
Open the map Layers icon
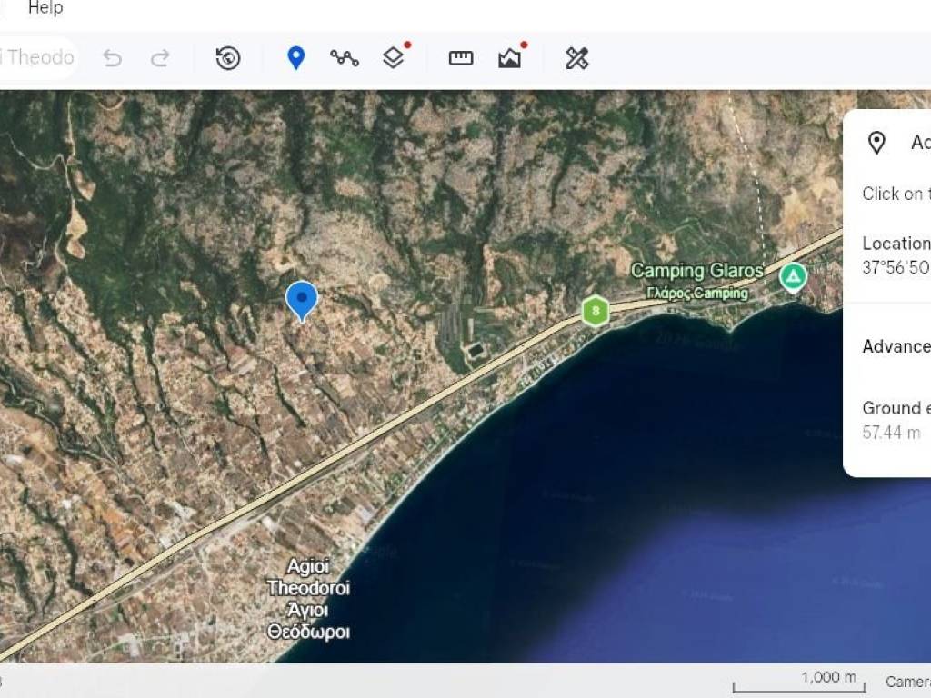393,58
